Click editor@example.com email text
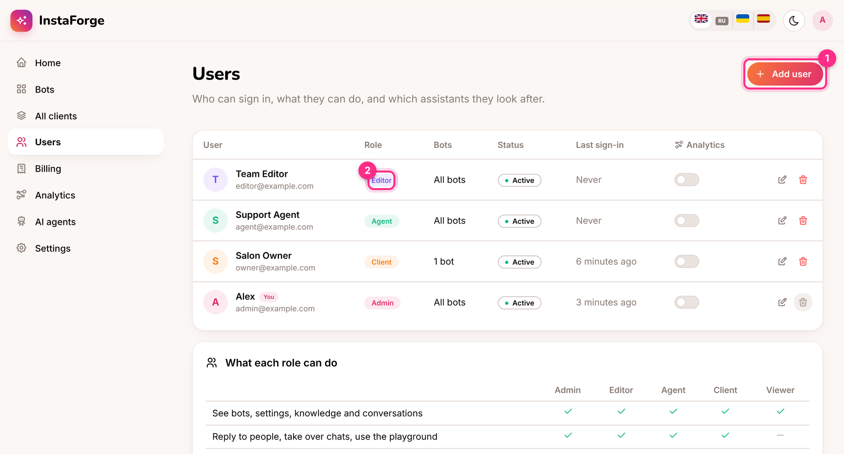The height and width of the screenshot is (454, 844). pyautogui.click(x=274, y=186)
